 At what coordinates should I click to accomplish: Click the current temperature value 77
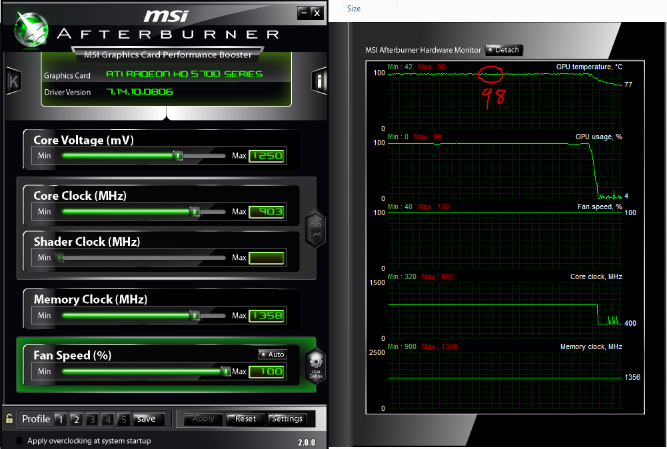pos(628,85)
